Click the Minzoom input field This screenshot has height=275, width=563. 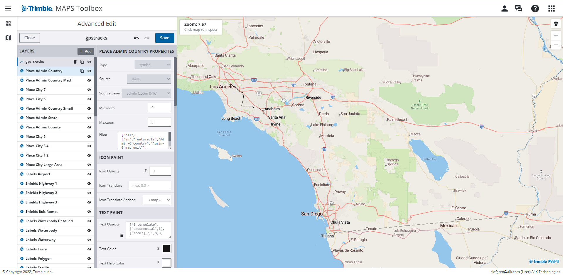159,108
